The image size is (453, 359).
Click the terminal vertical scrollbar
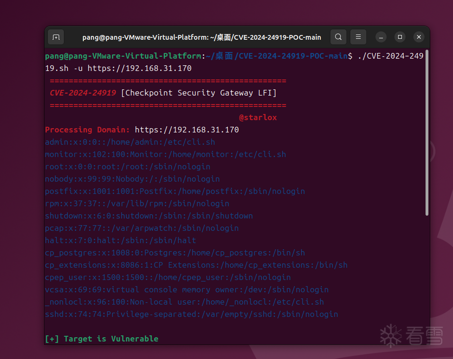tap(426, 133)
